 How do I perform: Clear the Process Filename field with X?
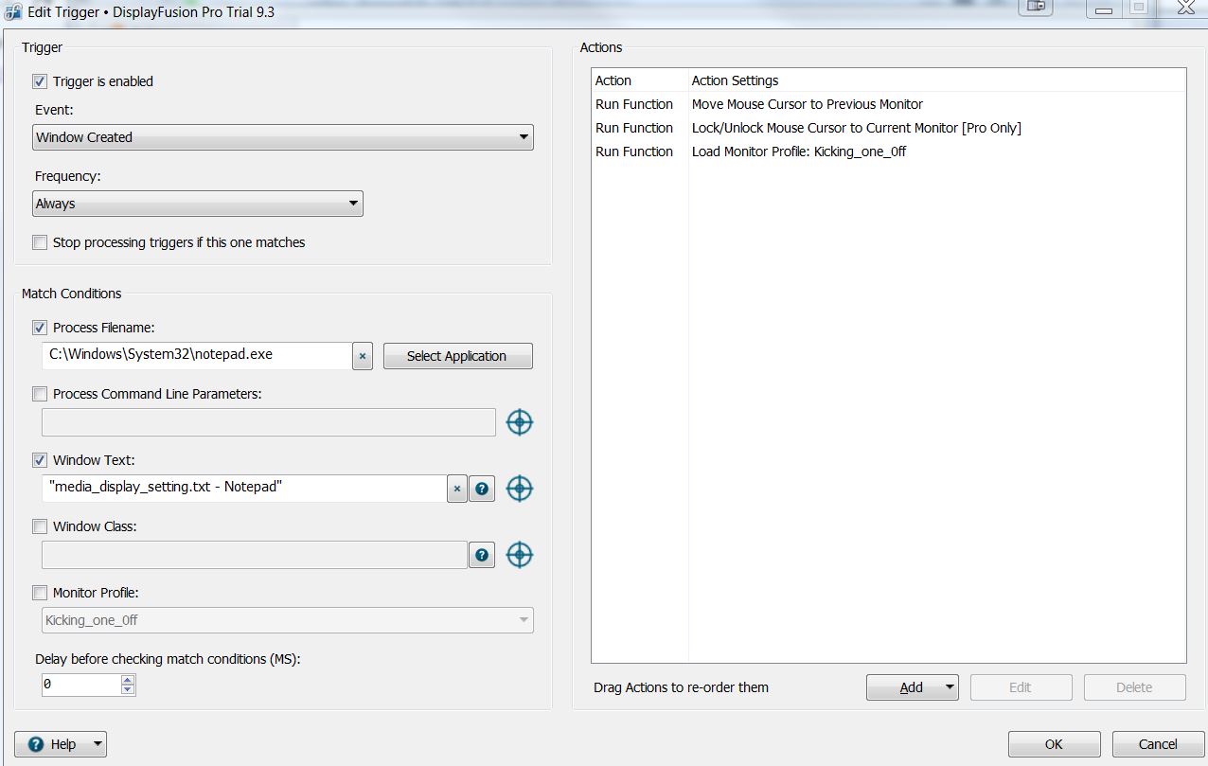362,356
